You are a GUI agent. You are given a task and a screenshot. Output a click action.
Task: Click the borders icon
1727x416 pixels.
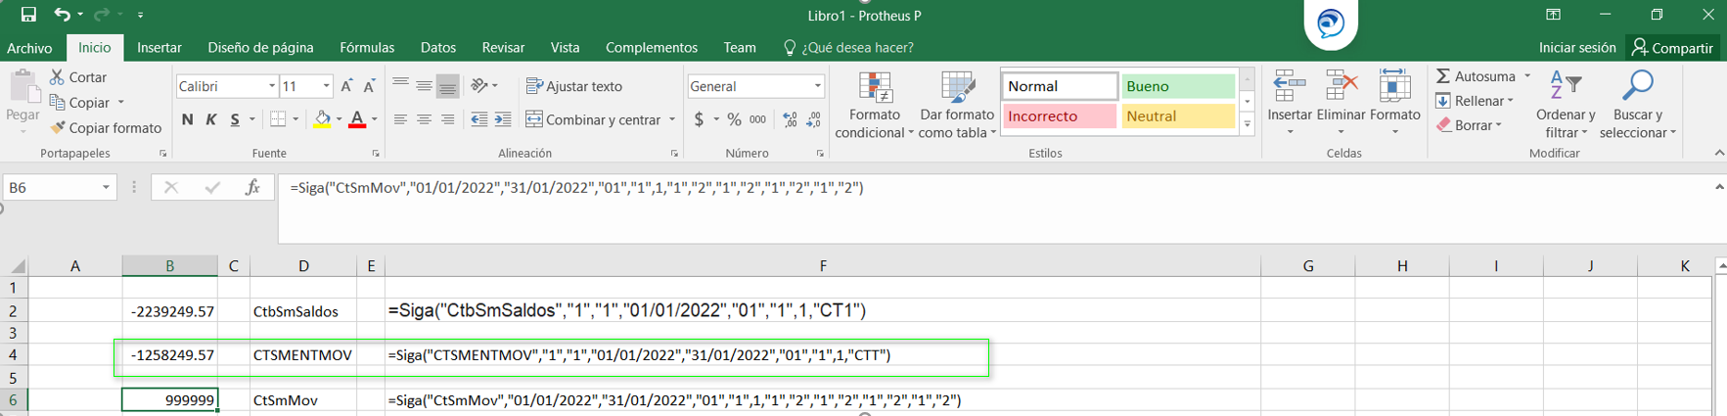pos(278,119)
